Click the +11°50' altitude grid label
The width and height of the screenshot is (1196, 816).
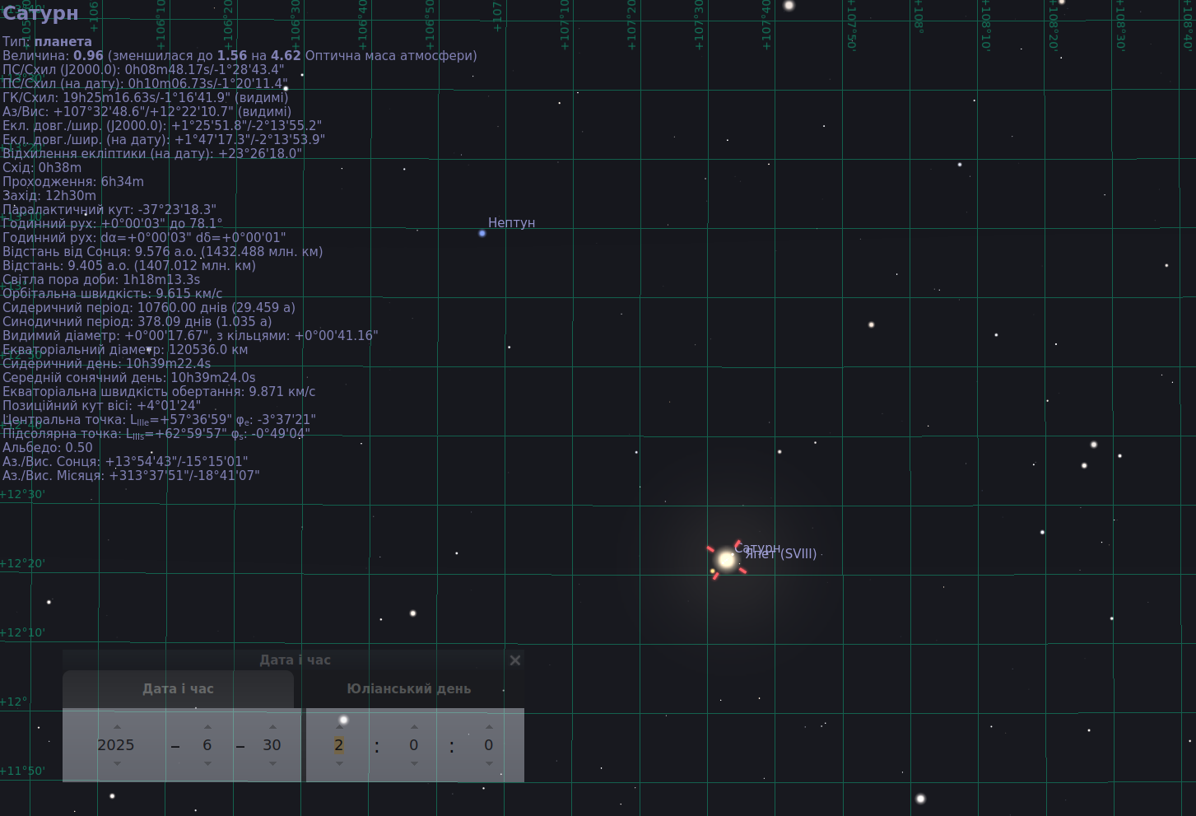(x=22, y=771)
